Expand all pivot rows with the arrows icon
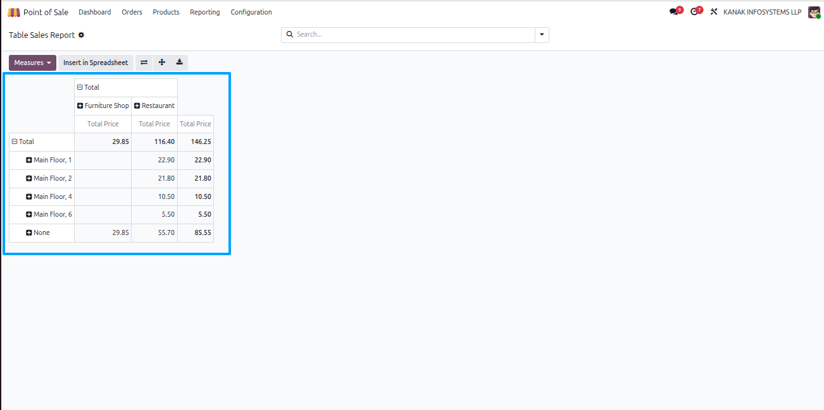The height and width of the screenshot is (410, 824). 161,63
